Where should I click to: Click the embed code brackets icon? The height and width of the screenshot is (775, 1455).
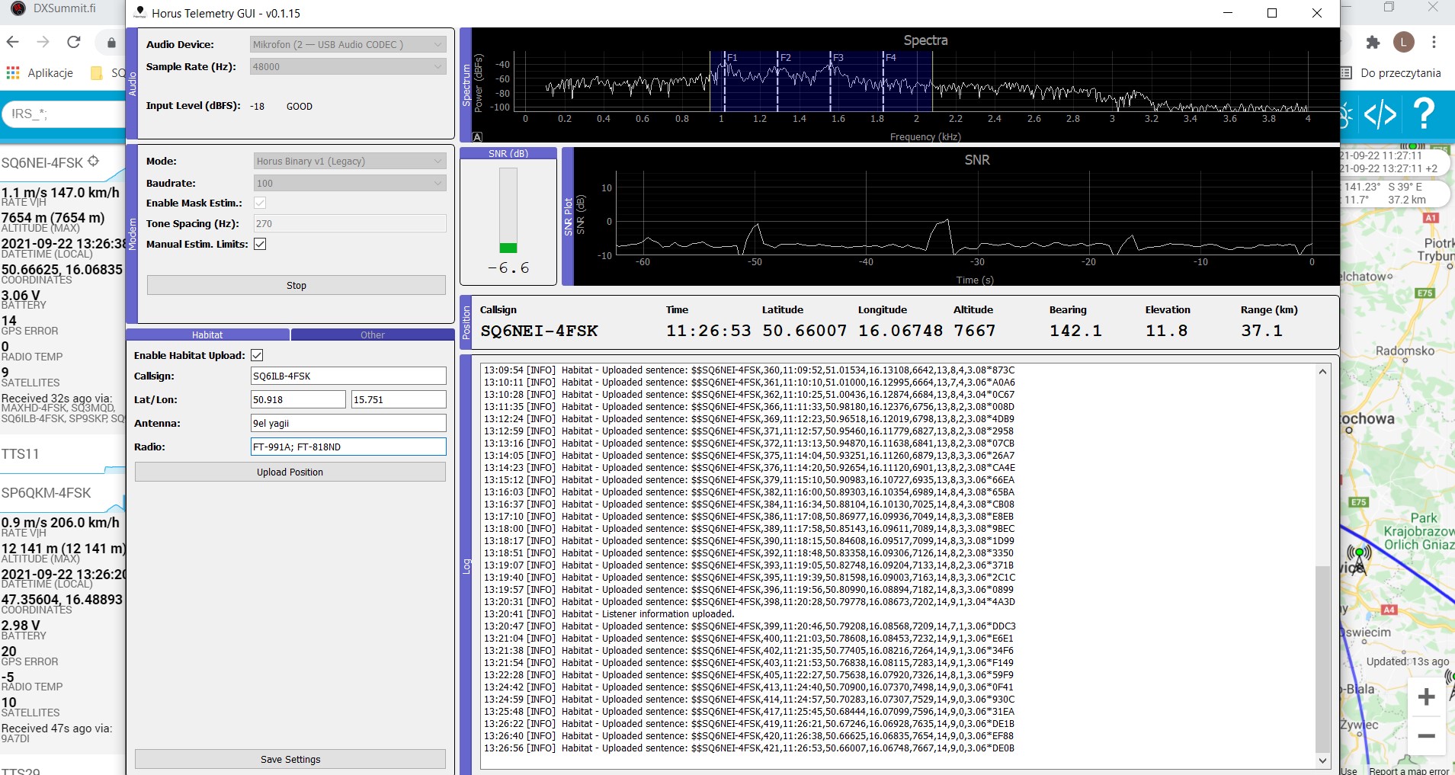pos(1380,114)
